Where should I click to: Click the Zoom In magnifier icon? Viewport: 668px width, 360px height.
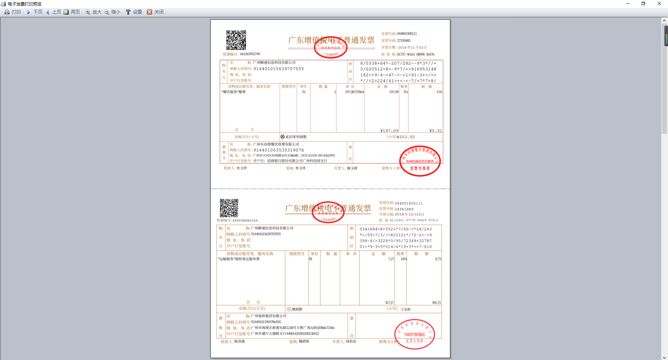(x=88, y=12)
